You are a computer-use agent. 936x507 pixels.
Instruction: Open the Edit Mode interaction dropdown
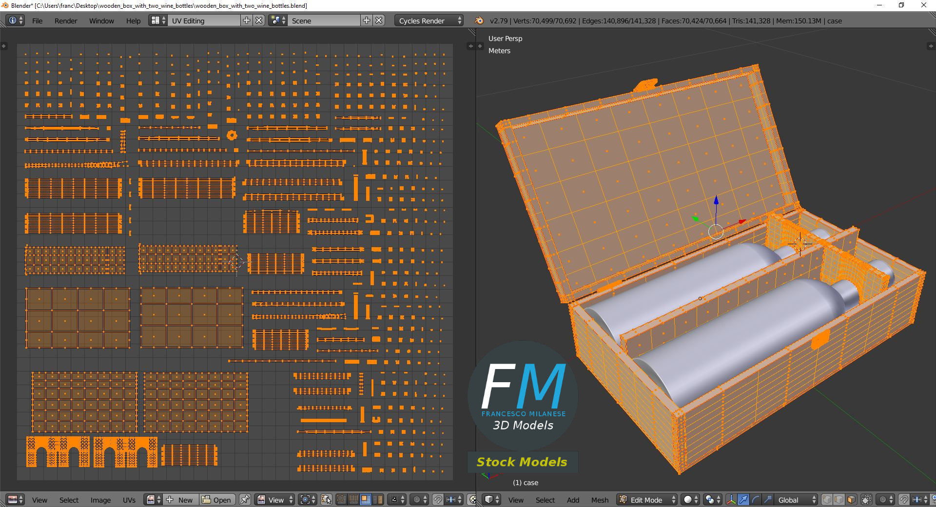tap(647, 500)
